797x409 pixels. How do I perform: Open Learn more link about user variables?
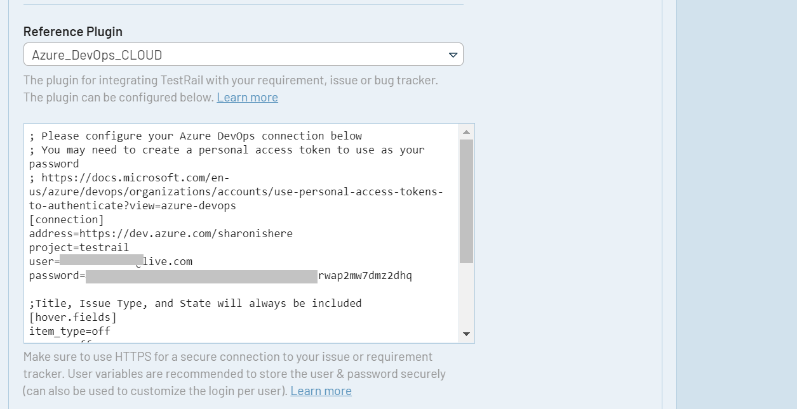(x=321, y=391)
